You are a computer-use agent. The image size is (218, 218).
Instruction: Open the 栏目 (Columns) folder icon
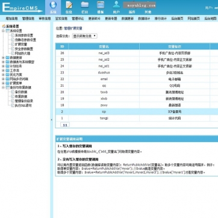coord(85,5)
